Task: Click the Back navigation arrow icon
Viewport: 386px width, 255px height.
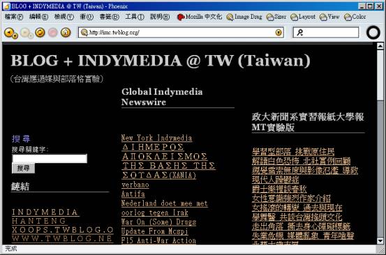Action: [9, 32]
